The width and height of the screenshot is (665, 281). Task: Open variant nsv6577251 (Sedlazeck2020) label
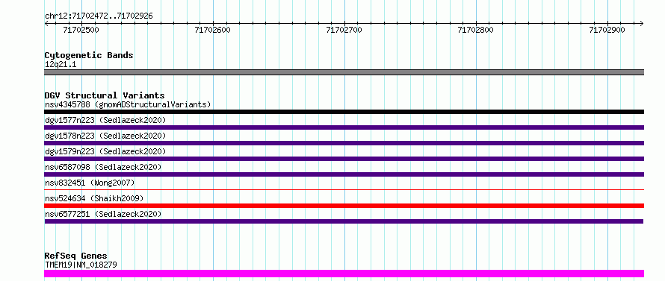[x=103, y=214]
